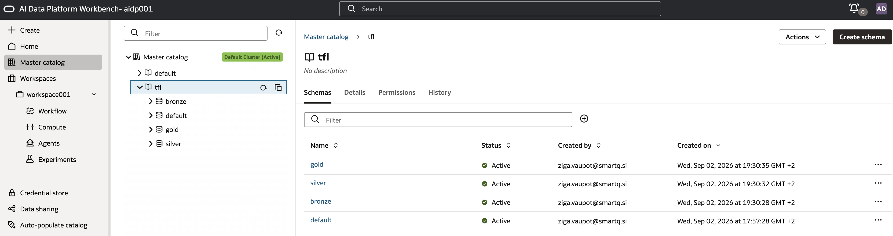Click the global Search field
Viewport: 893px width, 236px height.
click(500, 9)
